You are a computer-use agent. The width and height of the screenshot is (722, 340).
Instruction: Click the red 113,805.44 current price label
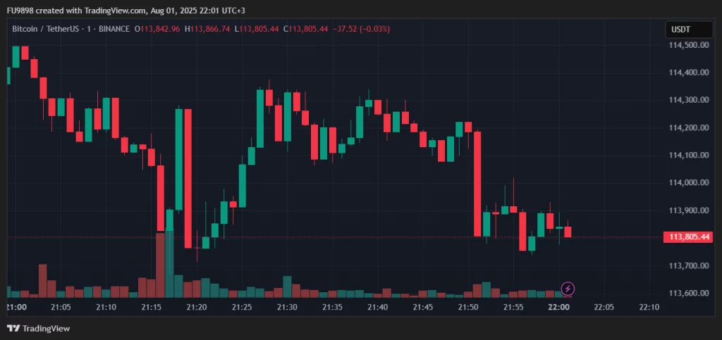(x=688, y=237)
